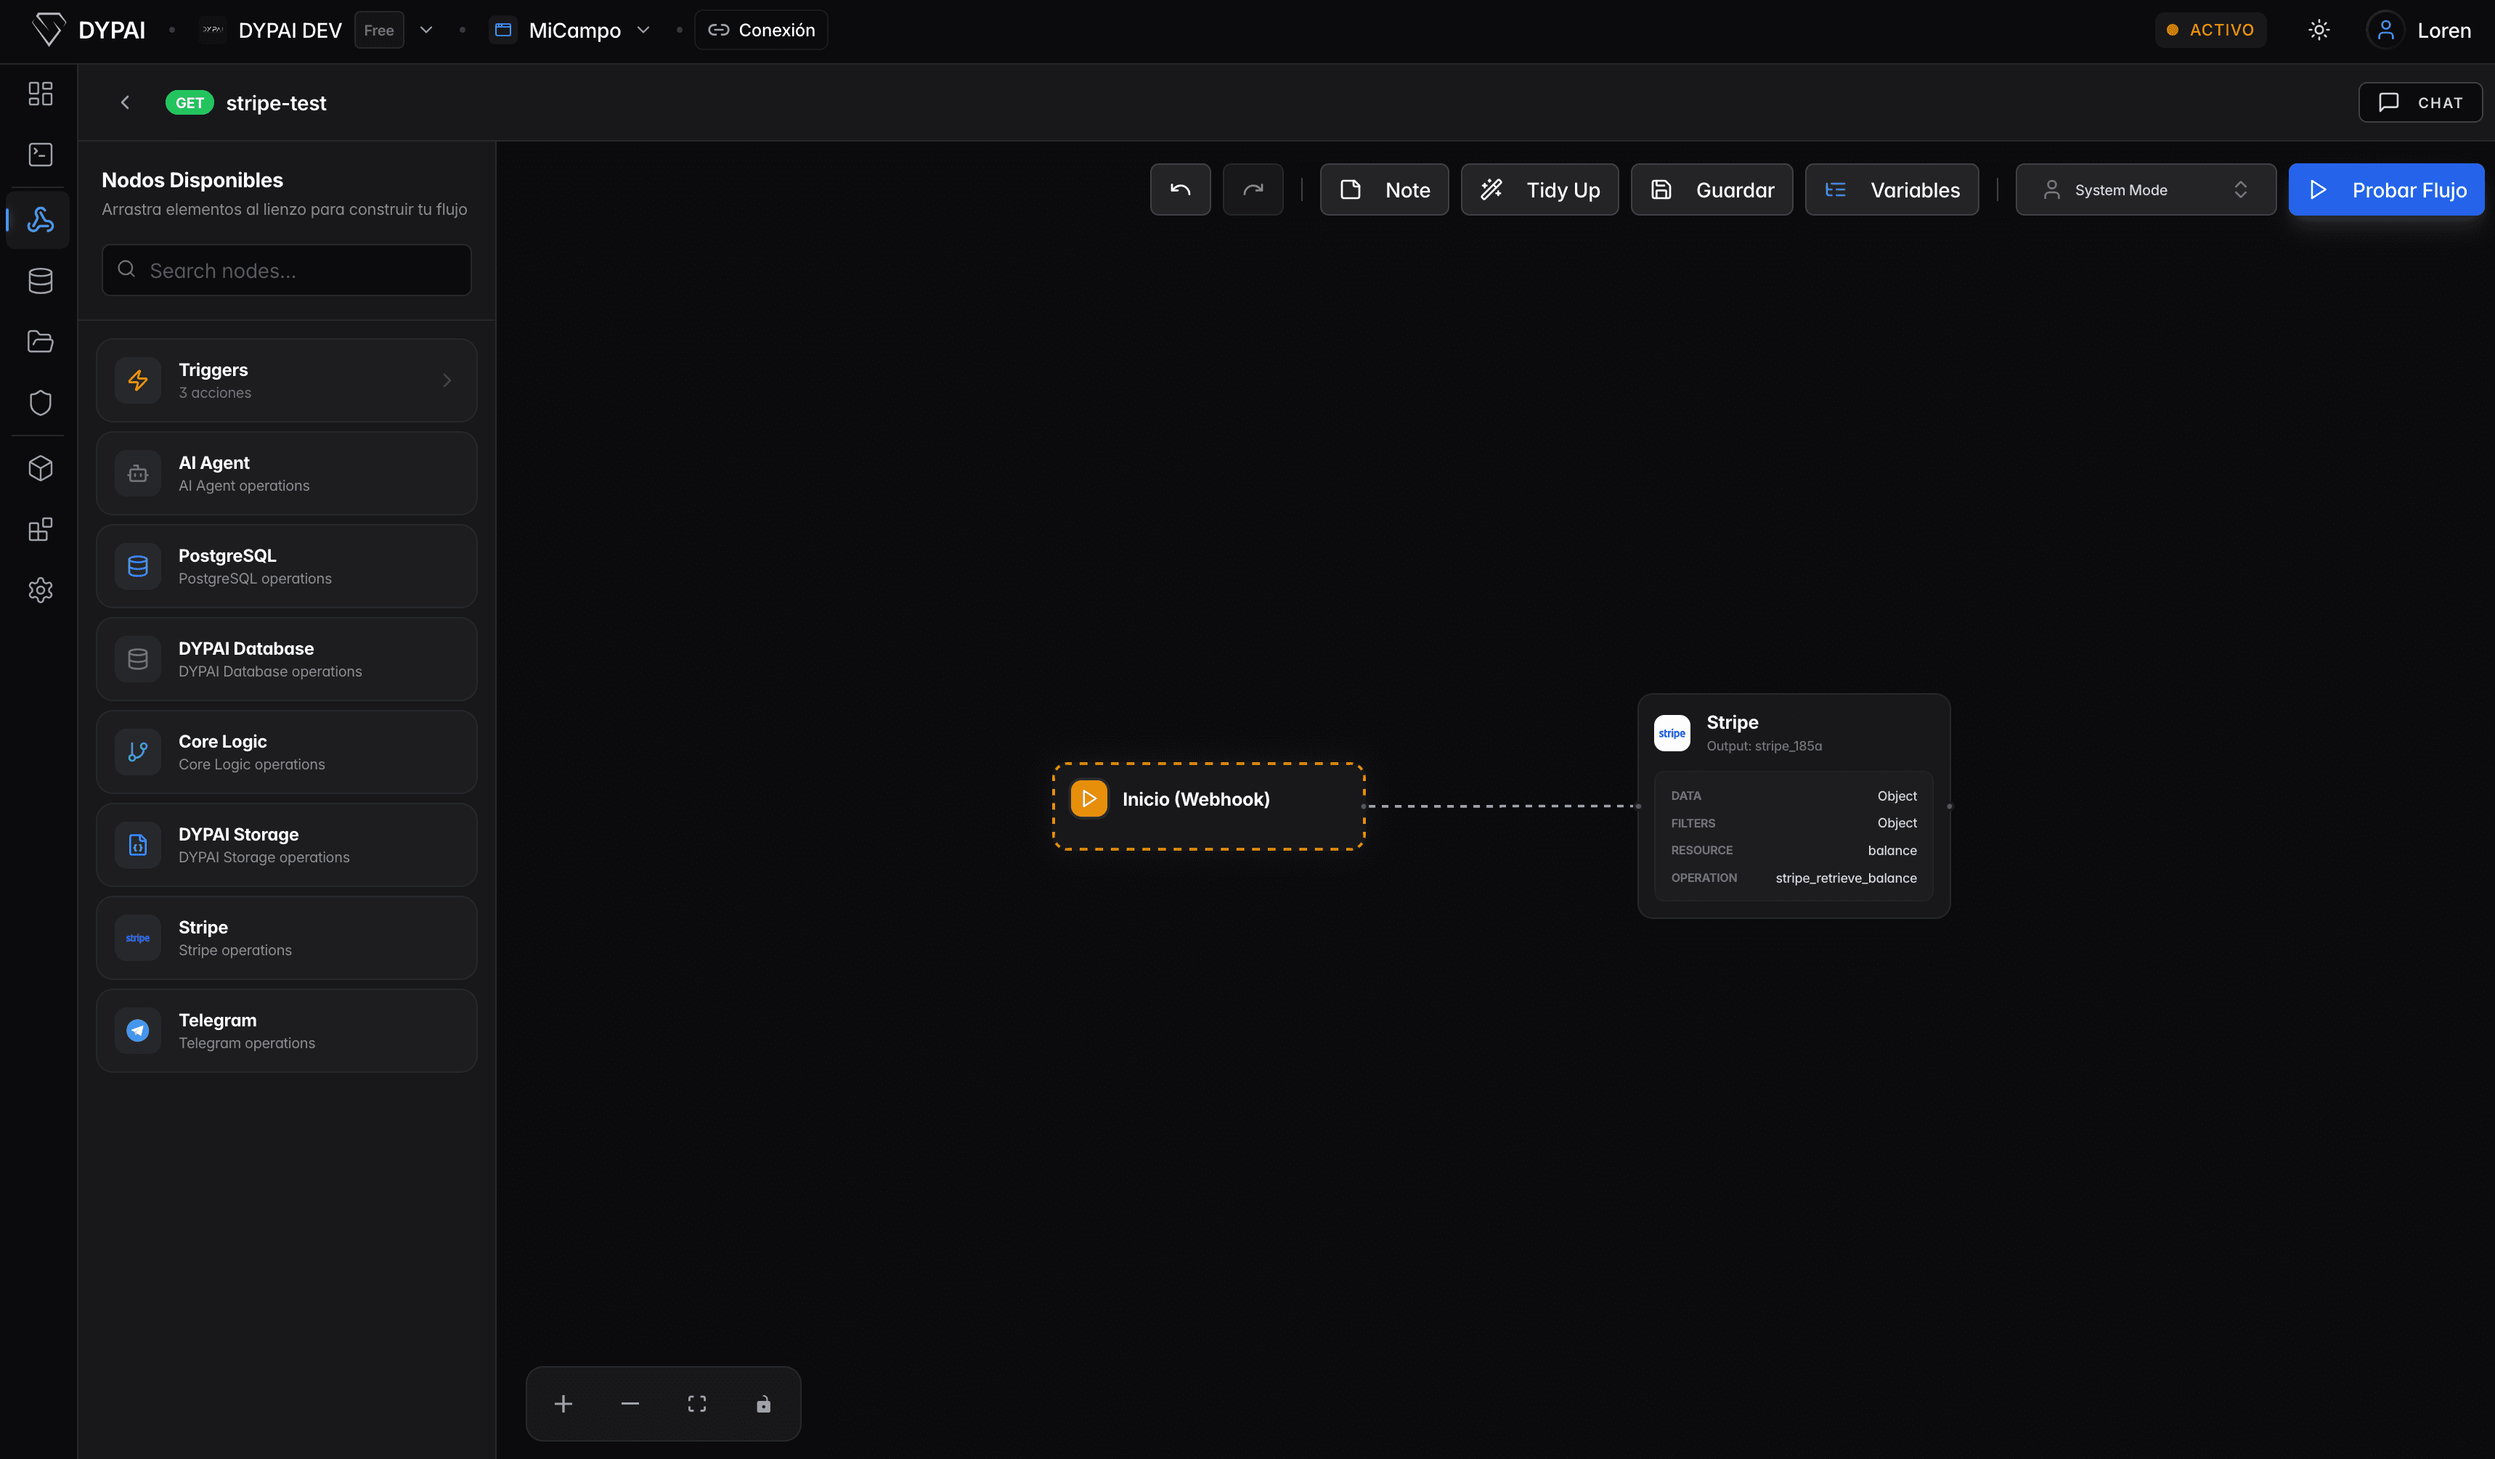Select the webhook flows sidebar icon

point(41,220)
